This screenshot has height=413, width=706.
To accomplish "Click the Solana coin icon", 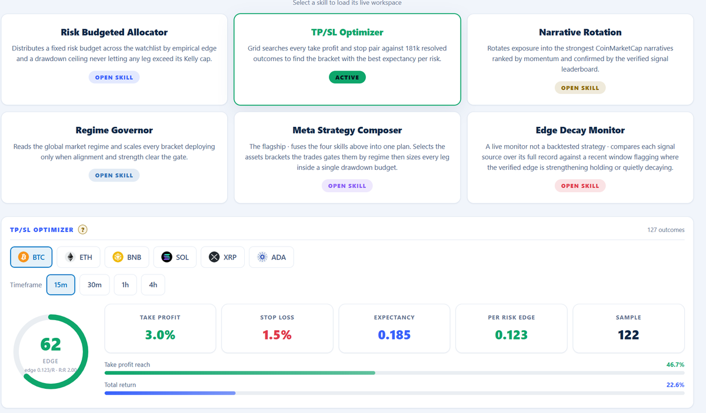I will click(166, 257).
